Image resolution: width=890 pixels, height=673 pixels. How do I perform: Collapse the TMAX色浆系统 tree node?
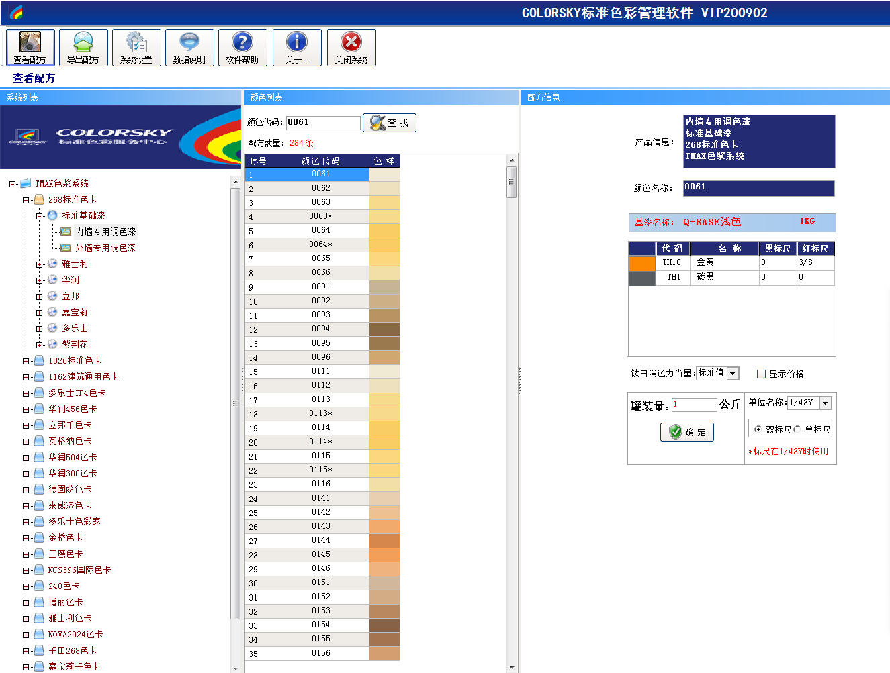click(13, 184)
